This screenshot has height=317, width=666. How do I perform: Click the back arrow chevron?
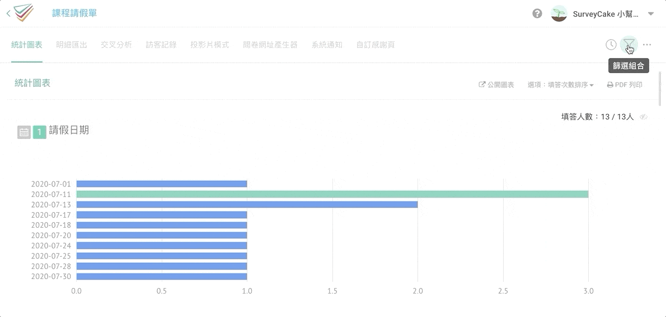click(8, 13)
